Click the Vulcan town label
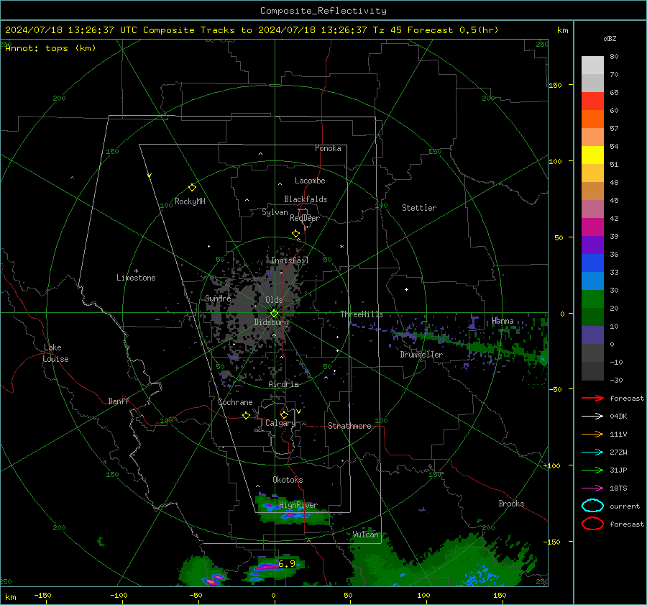This screenshot has height=605, width=647. point(365,535)
